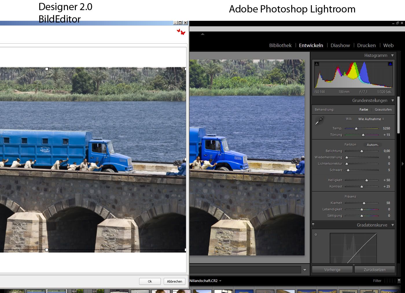Viewport: 405px width, 293px height.
Task: Select the white balance eyedropper tool
Action: pyautogui.click(x=319, y=120)
